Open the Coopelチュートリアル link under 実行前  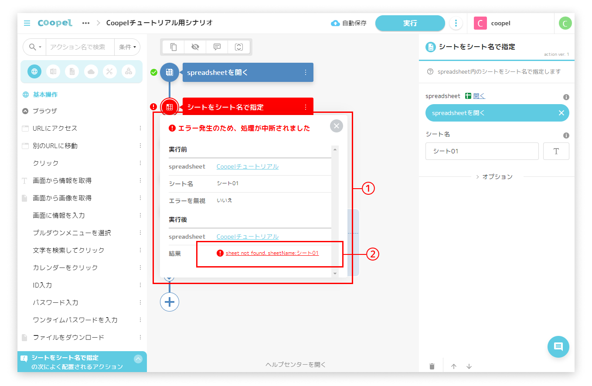tap(248, 166)
